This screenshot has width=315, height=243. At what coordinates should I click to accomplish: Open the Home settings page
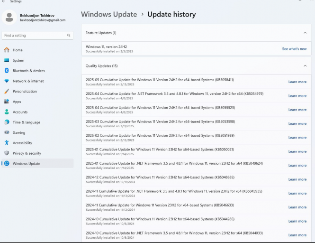pyautogui.click(x=37, y=50)
